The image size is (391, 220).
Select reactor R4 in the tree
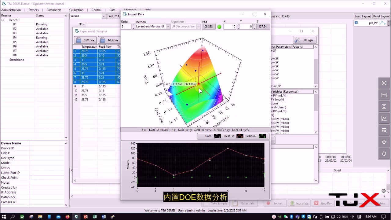pyautogui.click(x=15, y=38)
